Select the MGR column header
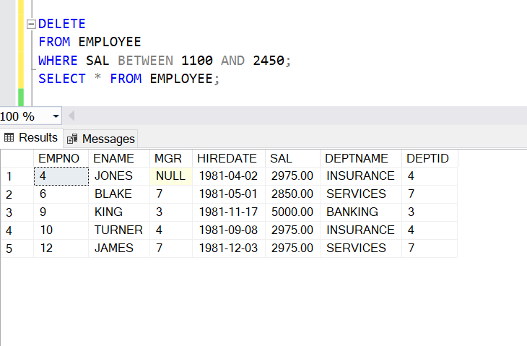Screen dimensions: 527x346 (x=171, y=158)
